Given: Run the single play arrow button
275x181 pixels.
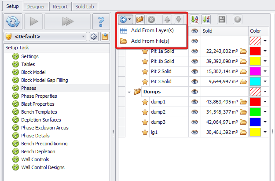Looking at the screenshot, I should pos(33,22).
